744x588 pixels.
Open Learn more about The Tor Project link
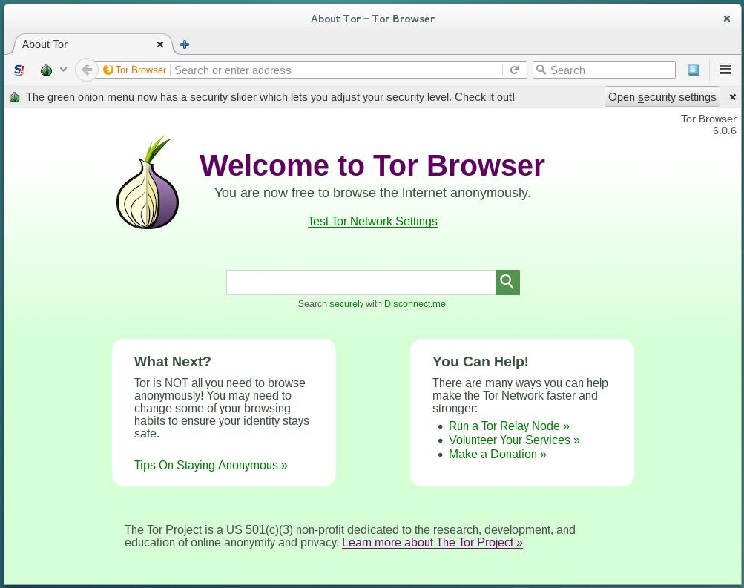(432, 543)
